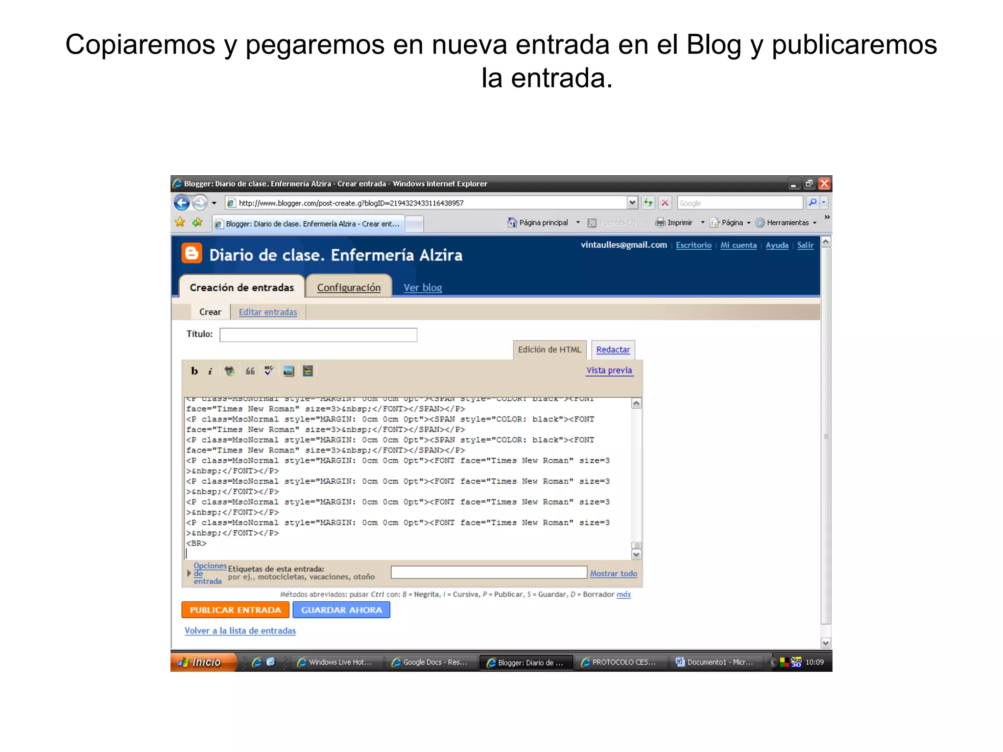Click the search magnifier icon
This screenshot has height=752, width=1003.
pyautogui.click(x=812, y=203)
